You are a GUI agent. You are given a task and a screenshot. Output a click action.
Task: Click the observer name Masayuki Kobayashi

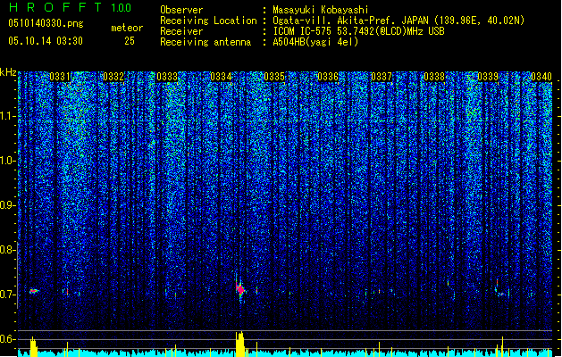click(321, 10)
